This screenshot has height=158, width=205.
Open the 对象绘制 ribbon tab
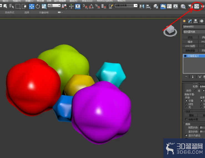(x=44, y=12)
